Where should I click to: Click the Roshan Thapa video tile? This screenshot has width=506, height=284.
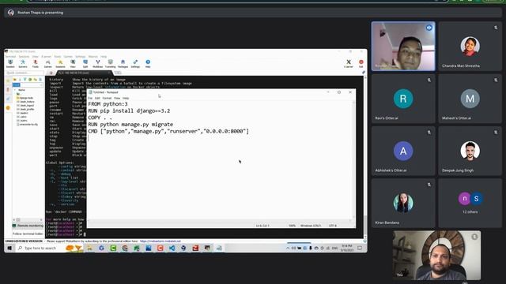click(x=403, y=46)
